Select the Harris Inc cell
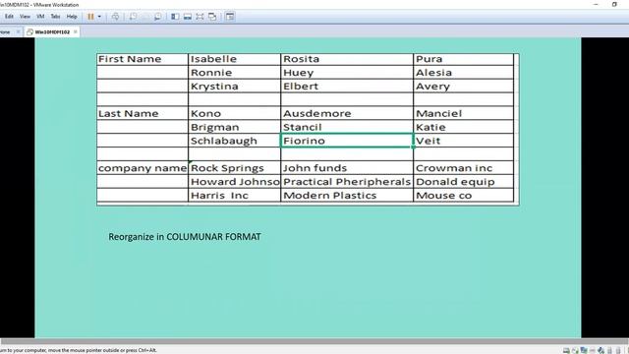The width and height of the screenshot is (629, 354). [234, 196]
